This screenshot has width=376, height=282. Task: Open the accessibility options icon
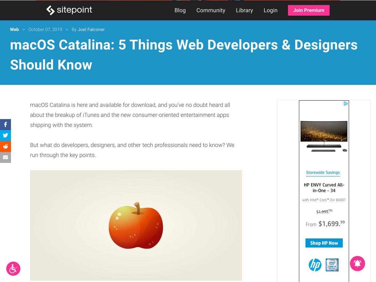(x=13, y=269)
